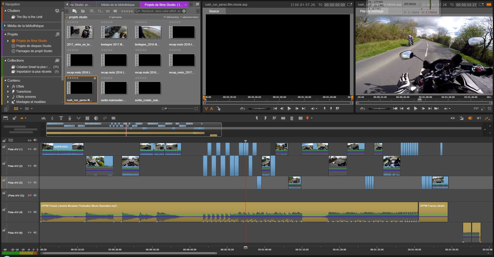This screenshot has height=257, width=494.
Task: Hide video for Piste A/V (2)
Action: [30, 166]
